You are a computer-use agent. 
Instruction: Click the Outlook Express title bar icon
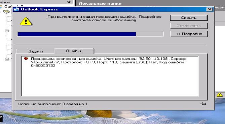click(16, 9)
